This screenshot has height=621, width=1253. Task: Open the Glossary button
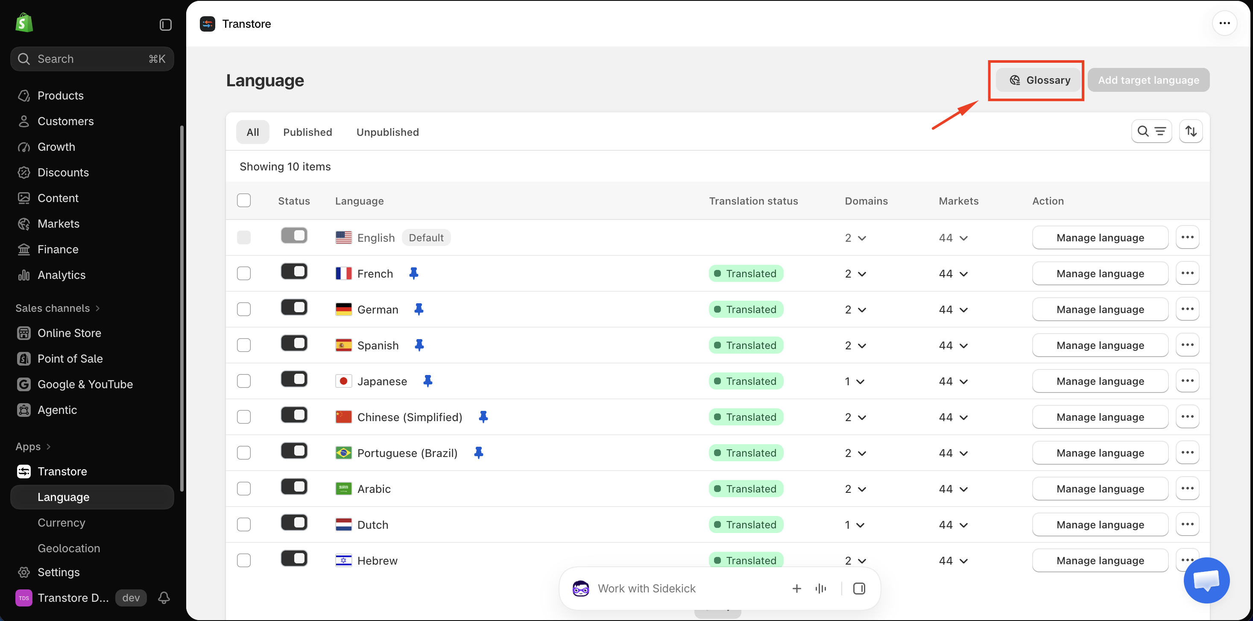1039,80
